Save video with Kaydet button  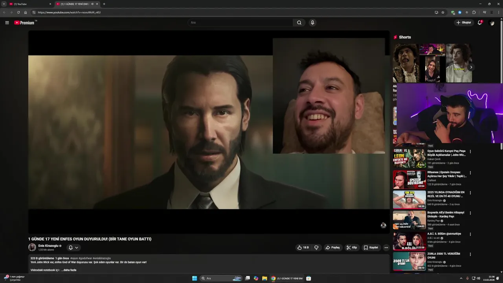point(371,248)
